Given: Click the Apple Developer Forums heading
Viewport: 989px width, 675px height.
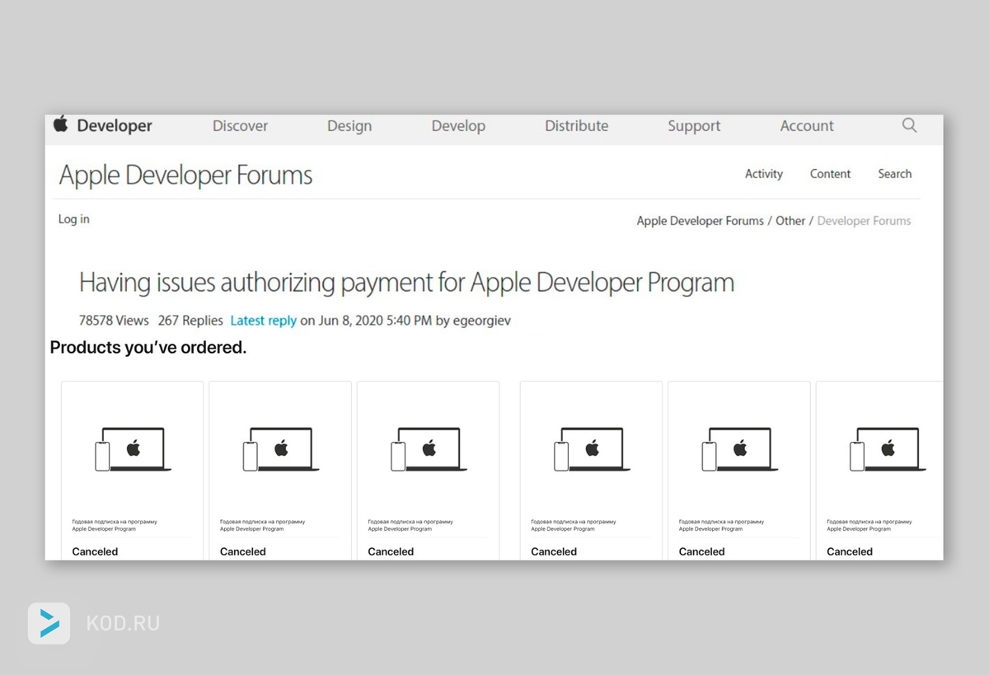Looking at the screenshot, I should click(x=185, y=176).
